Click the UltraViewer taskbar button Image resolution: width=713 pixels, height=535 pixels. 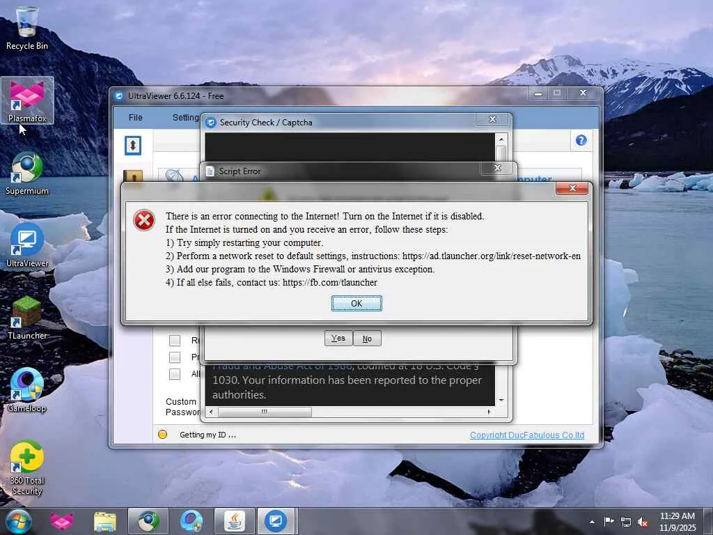click(276, 521)
